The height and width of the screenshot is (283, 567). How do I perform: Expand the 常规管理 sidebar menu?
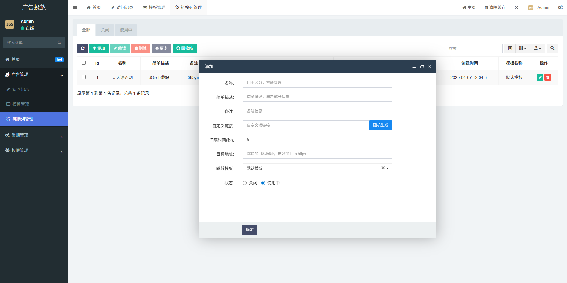34,136
